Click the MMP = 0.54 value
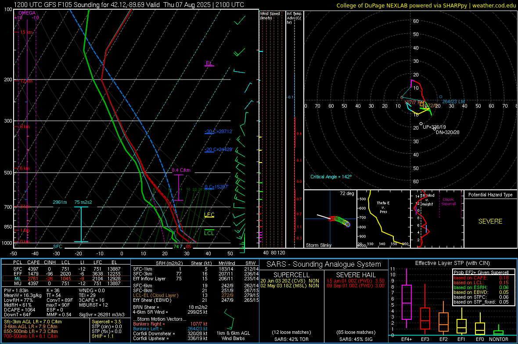The width and height of the screenshot is (518, 344). [59, 315]
